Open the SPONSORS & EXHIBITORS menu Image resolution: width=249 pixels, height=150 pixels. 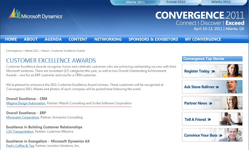click(153, 39)
